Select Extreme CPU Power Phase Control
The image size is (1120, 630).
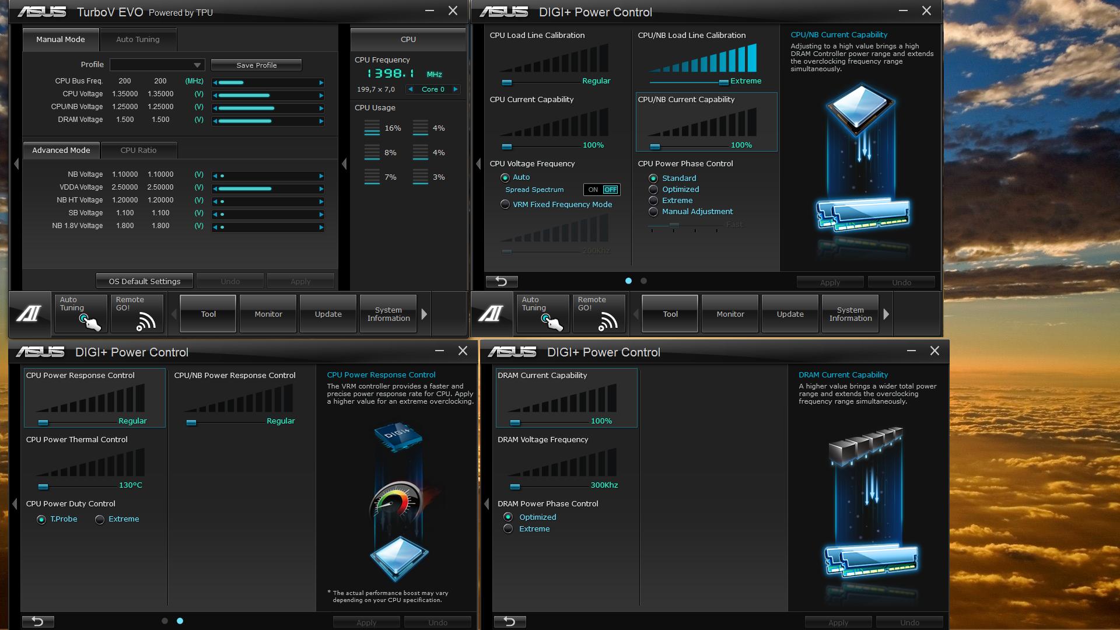click(x=653, y=201)
